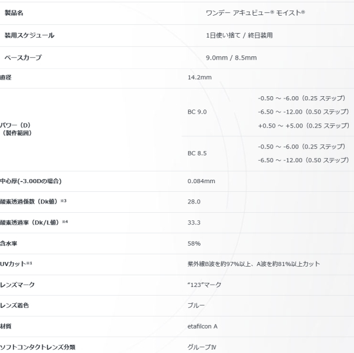Select the "123"マーク lens mark value

pos(205,285)
